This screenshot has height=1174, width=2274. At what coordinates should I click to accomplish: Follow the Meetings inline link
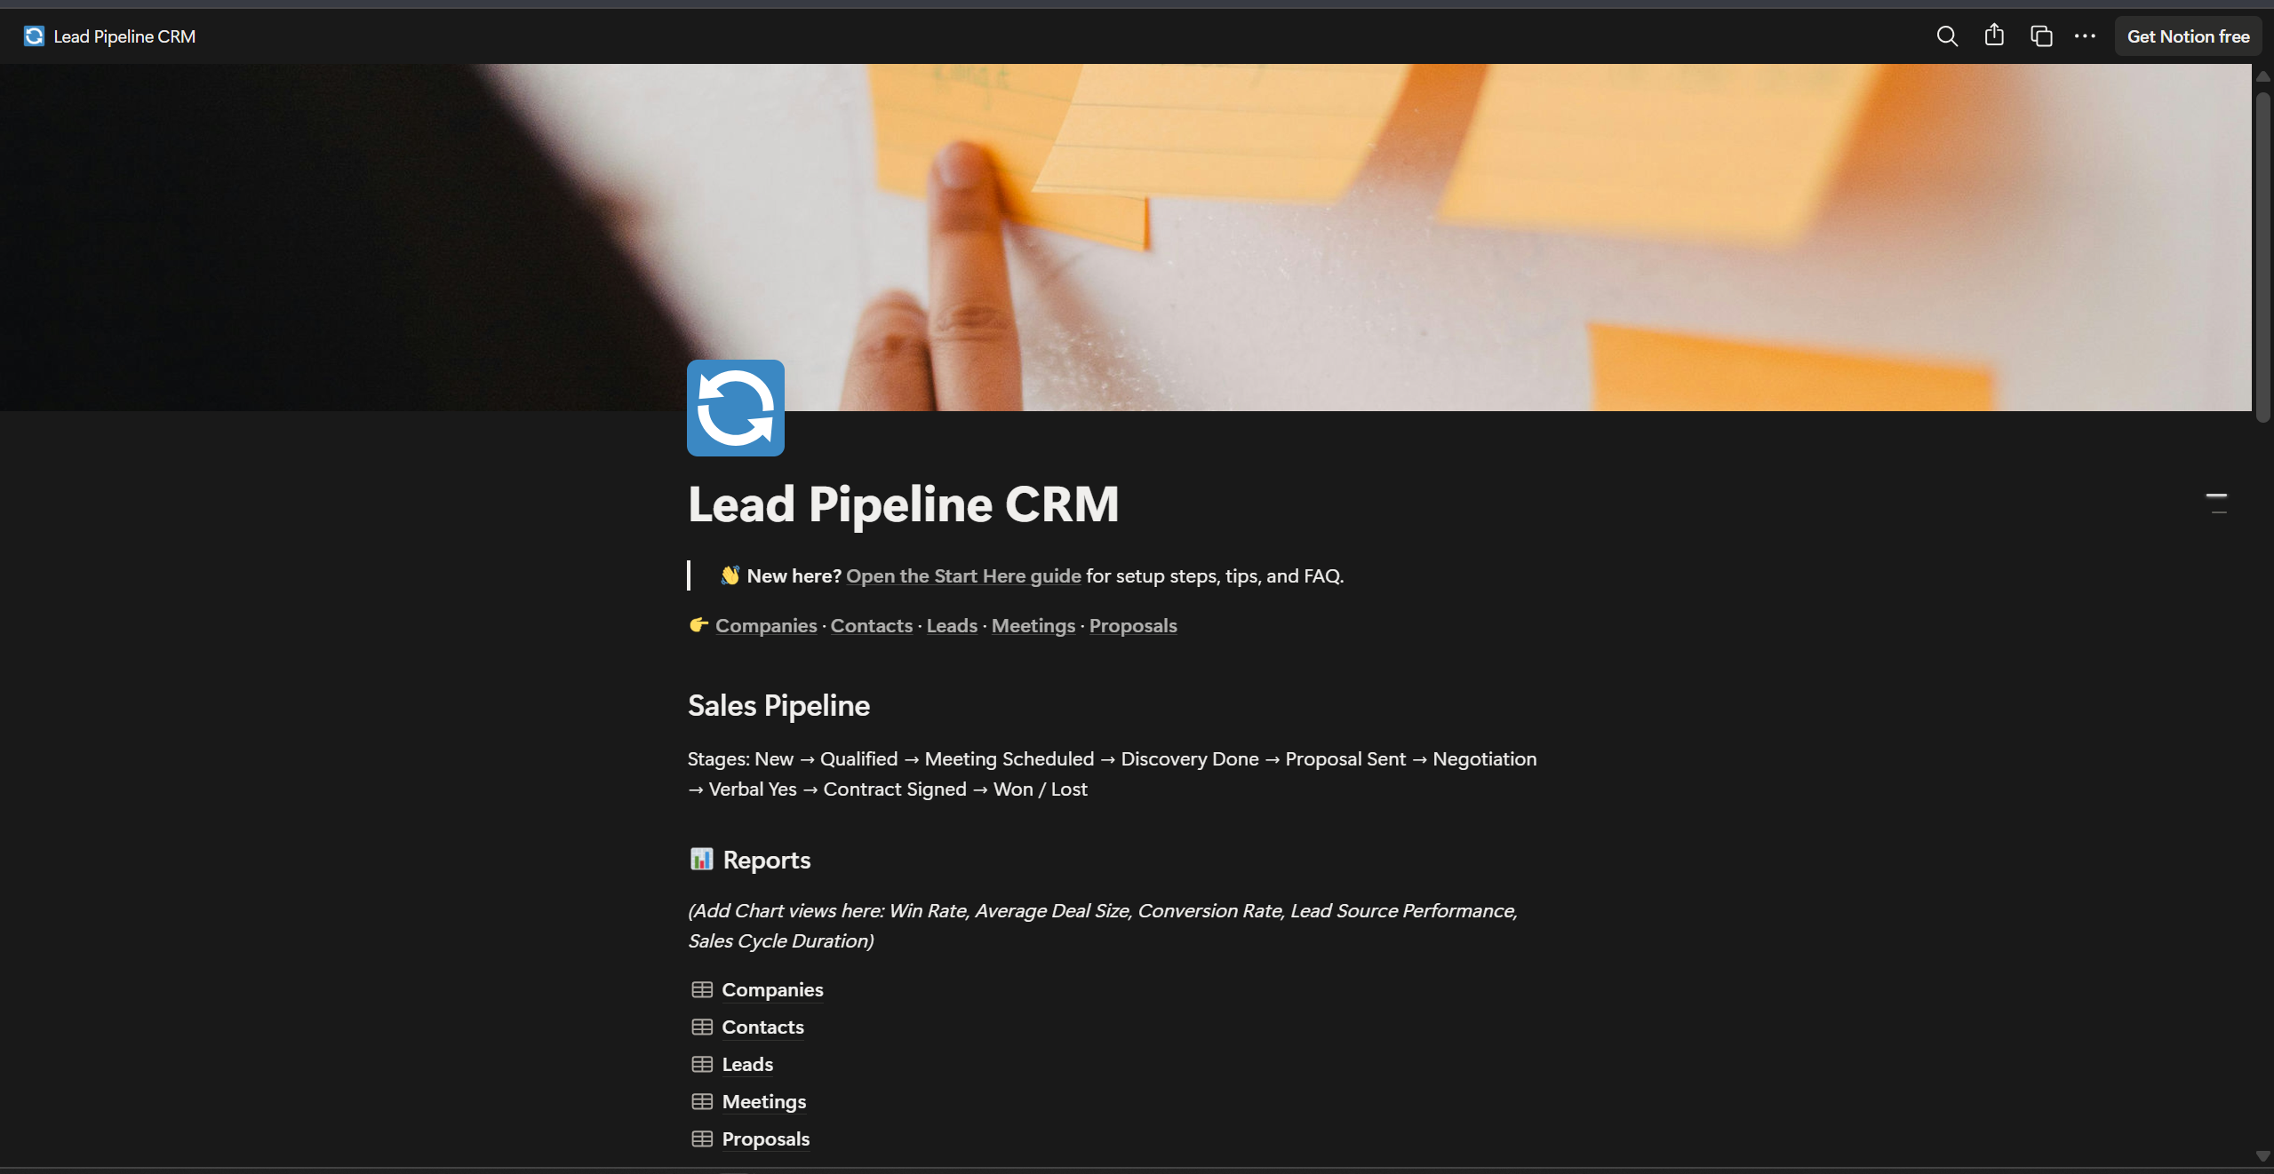pyautogui.click(x=1033, y=626)
